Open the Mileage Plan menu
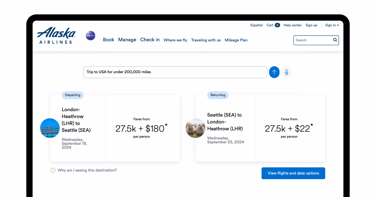Image resolution: width=376 pixels, height=197 pixels. click(x=236, y=40)
